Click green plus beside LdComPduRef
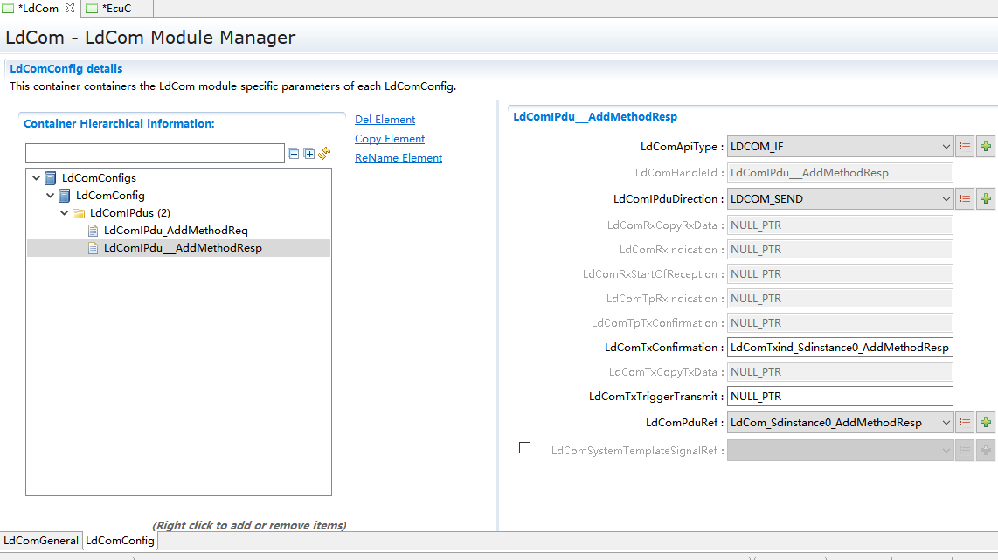998x560 pixels. 986,423
